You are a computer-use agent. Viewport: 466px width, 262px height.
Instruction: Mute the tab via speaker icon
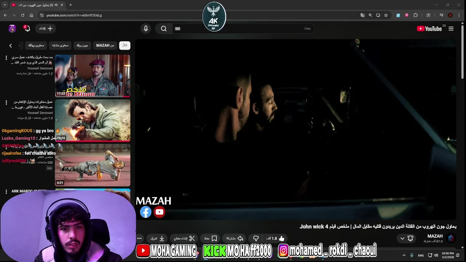(56, 5)
